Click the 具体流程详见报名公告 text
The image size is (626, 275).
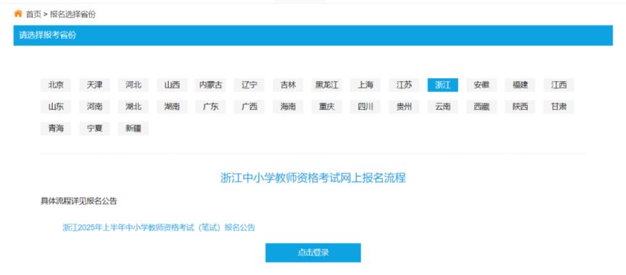click(x=79, y=201)
